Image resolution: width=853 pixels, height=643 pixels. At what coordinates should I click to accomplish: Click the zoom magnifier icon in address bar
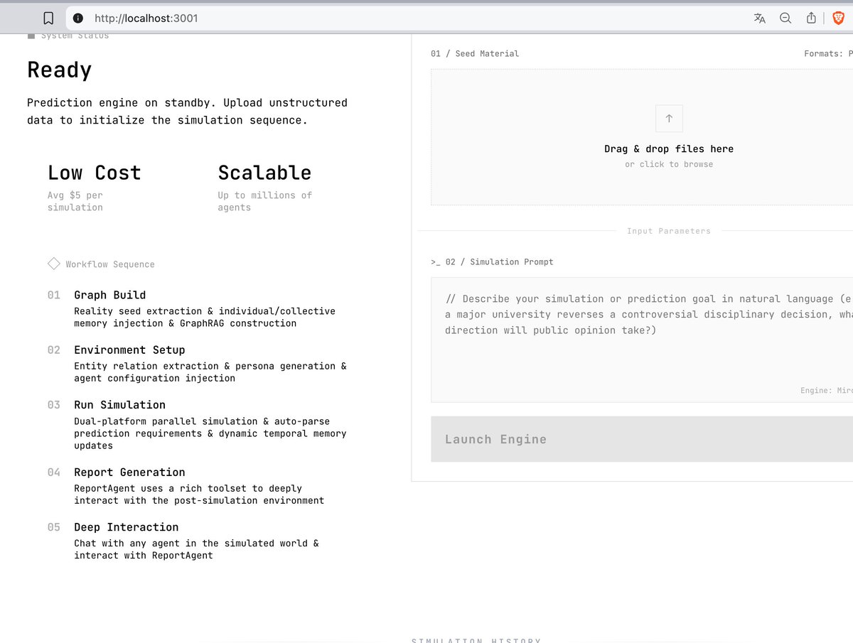785,18
